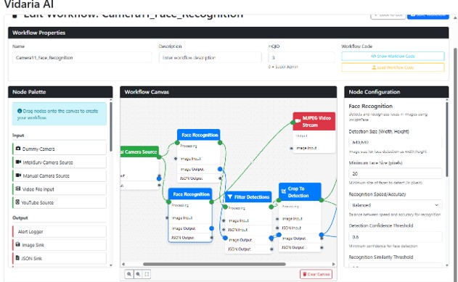Click the Node Configuration panel header

[396, 92]
